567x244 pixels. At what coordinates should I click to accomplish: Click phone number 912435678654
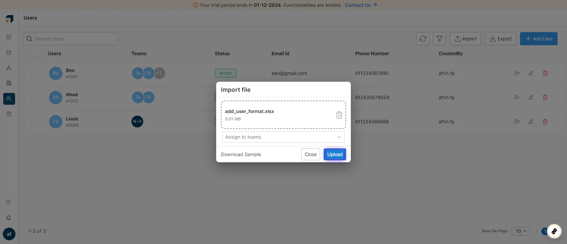tap(372, 97)
